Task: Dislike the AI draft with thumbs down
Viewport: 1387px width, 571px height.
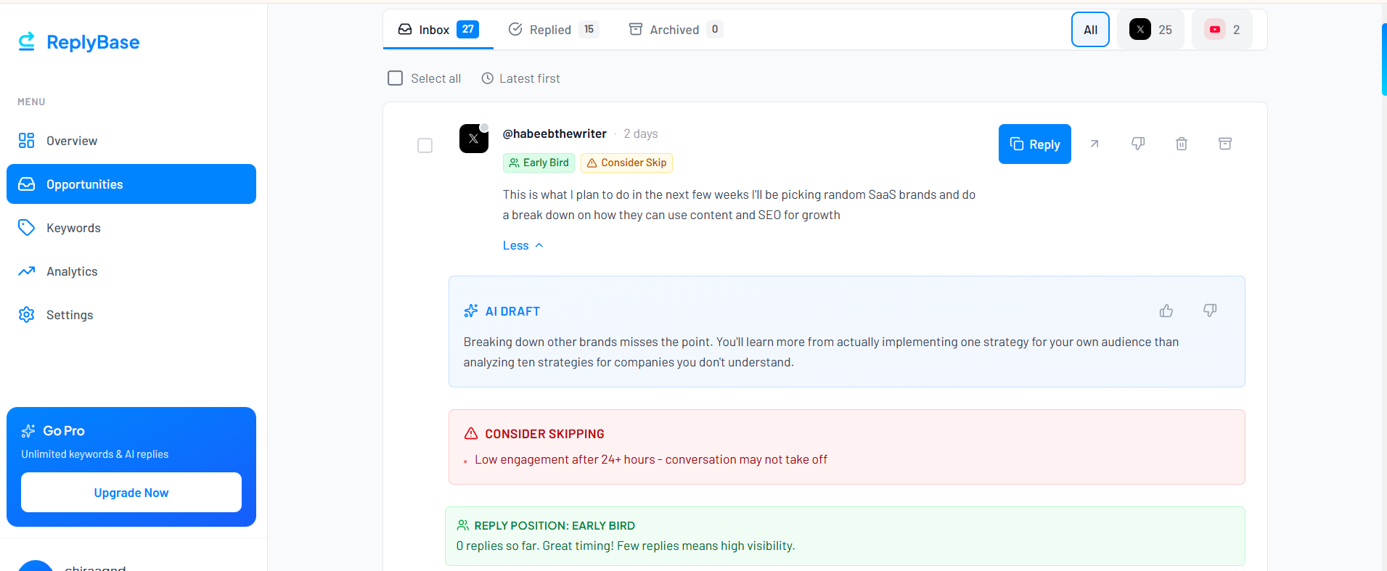Action: pos(1210,311)
